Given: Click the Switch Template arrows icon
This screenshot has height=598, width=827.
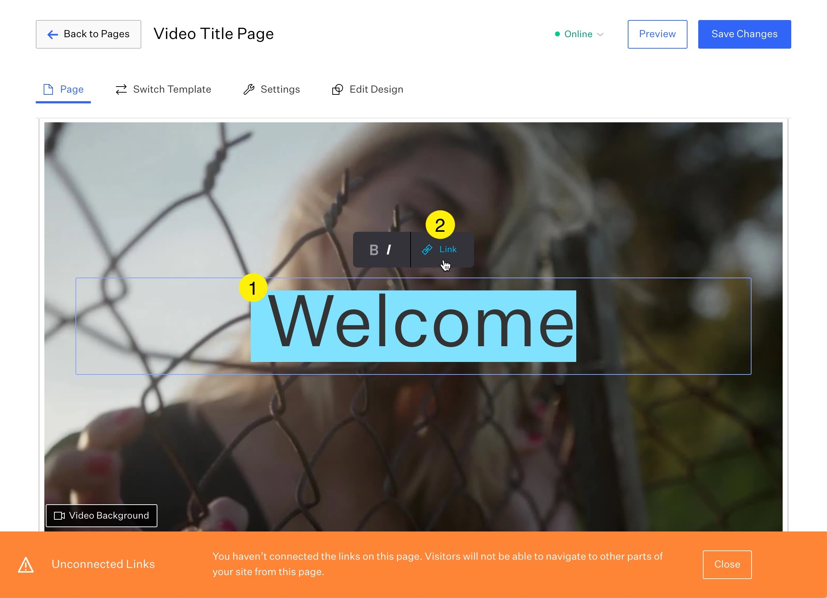Looking at the screenshot, I should 121,89.
